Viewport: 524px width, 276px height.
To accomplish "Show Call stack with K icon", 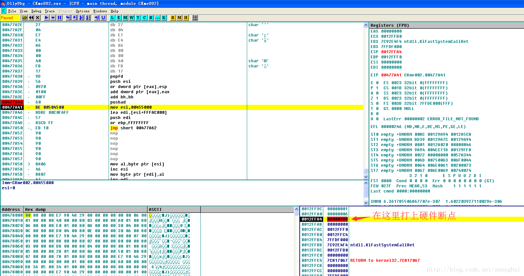I will [x=164, y=18].
